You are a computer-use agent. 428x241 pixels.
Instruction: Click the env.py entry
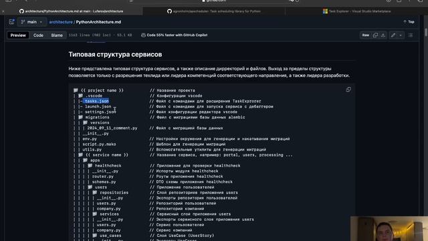(90, 139)
